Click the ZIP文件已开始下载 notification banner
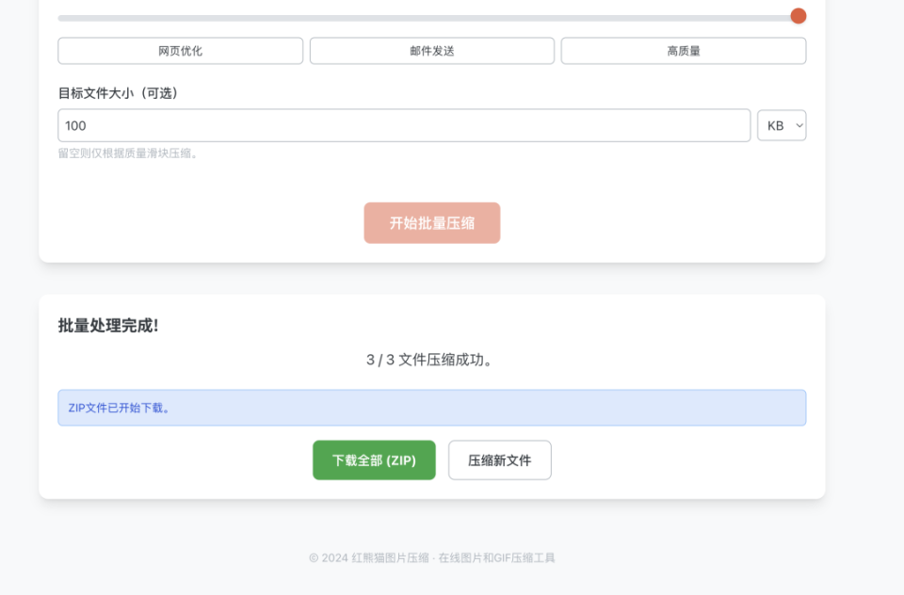This screenshot has width=904, height=595. [x=432, y=407]
